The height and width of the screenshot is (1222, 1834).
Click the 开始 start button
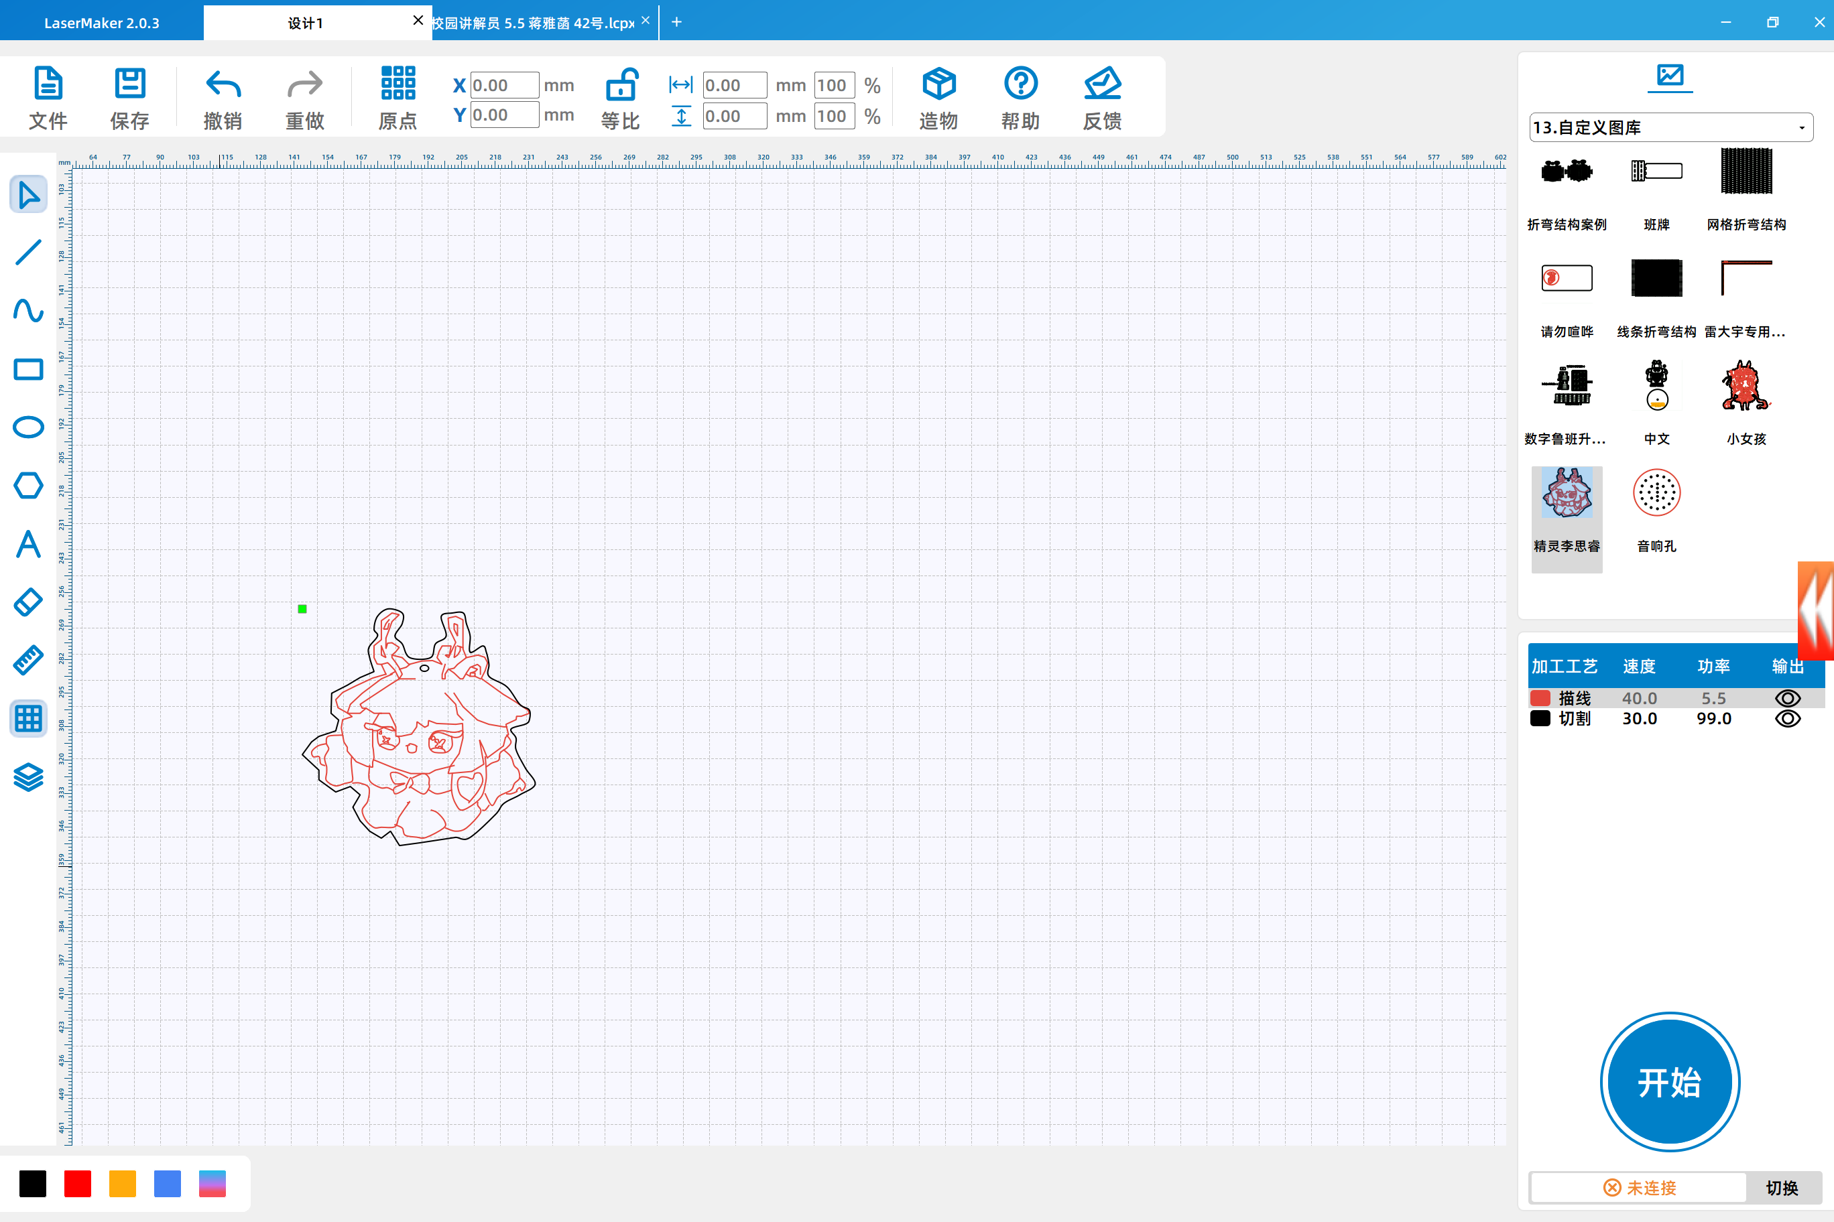[1670, 1082]
